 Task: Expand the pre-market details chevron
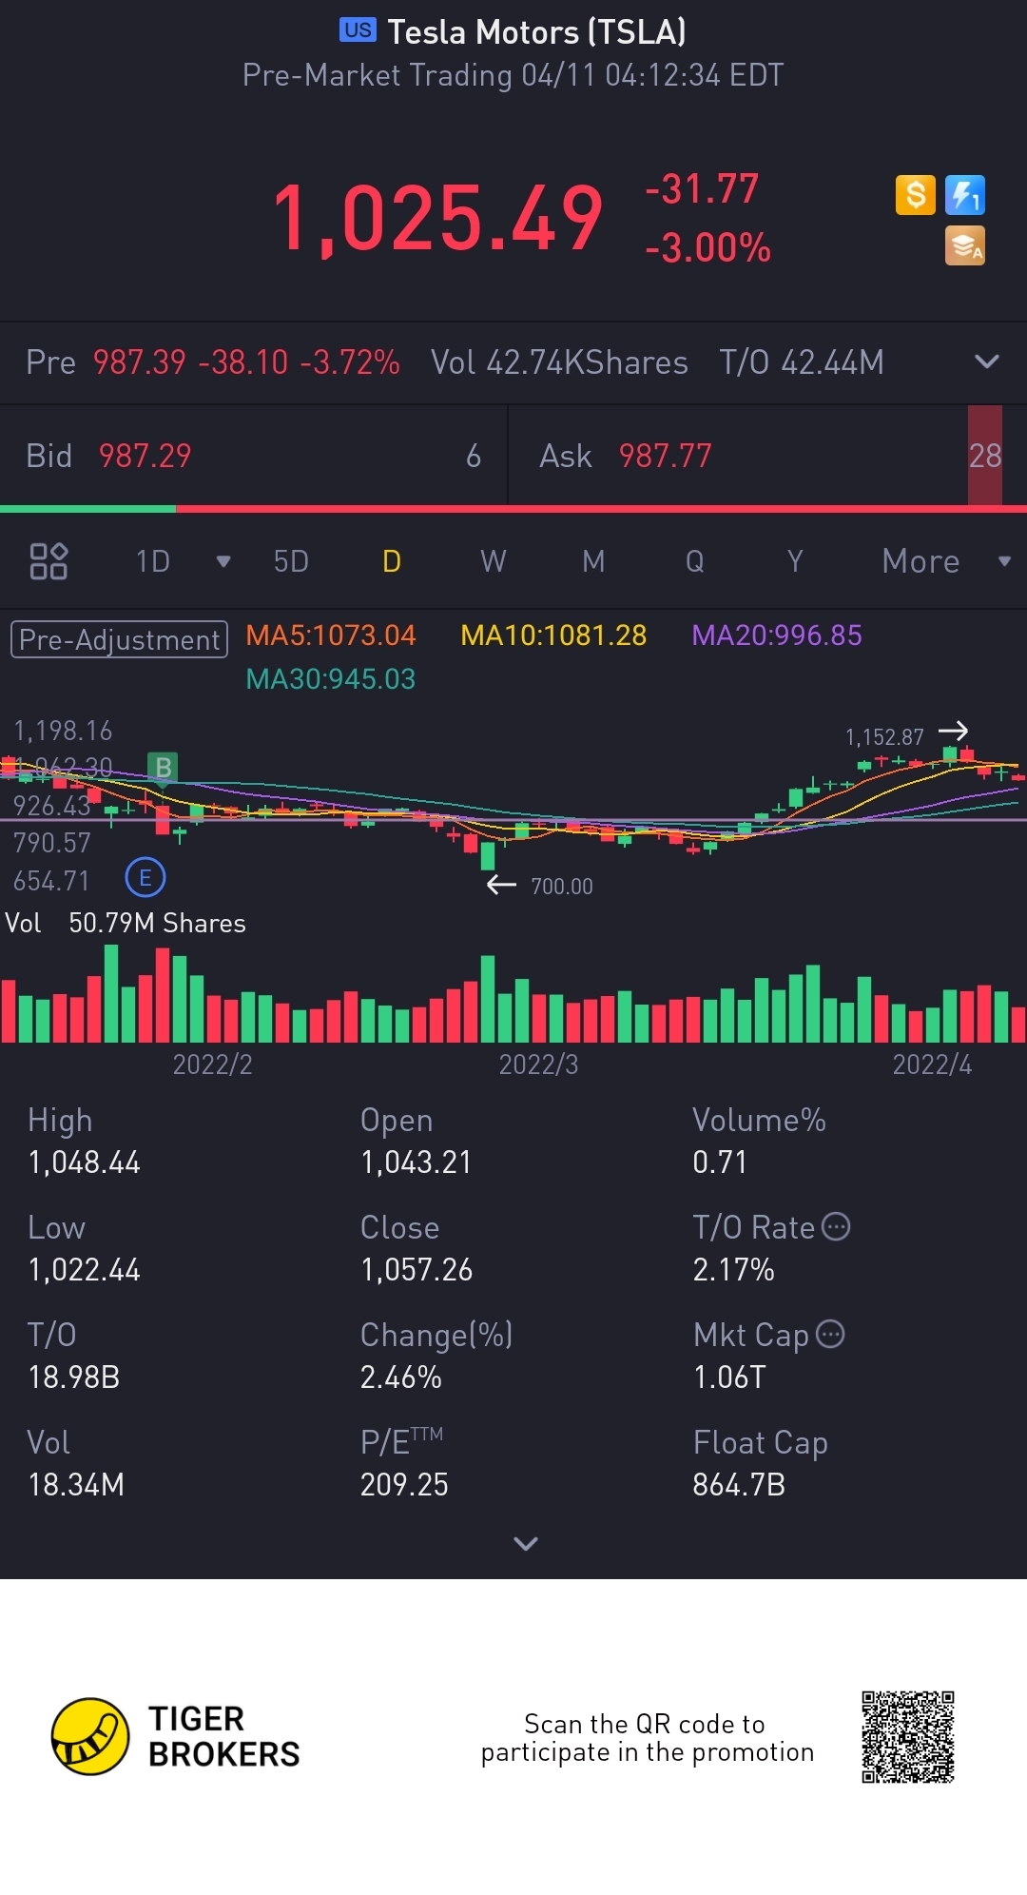[x=987, y=361]
